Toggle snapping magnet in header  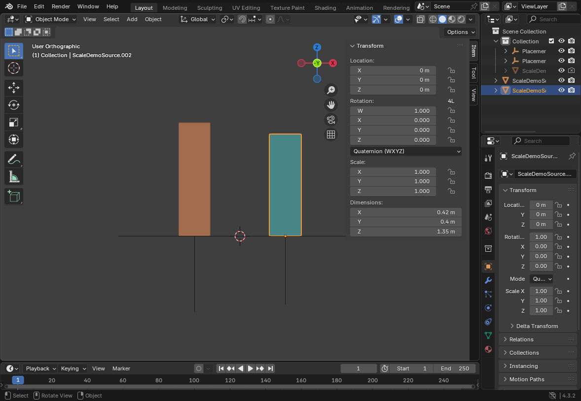point(242,19)
